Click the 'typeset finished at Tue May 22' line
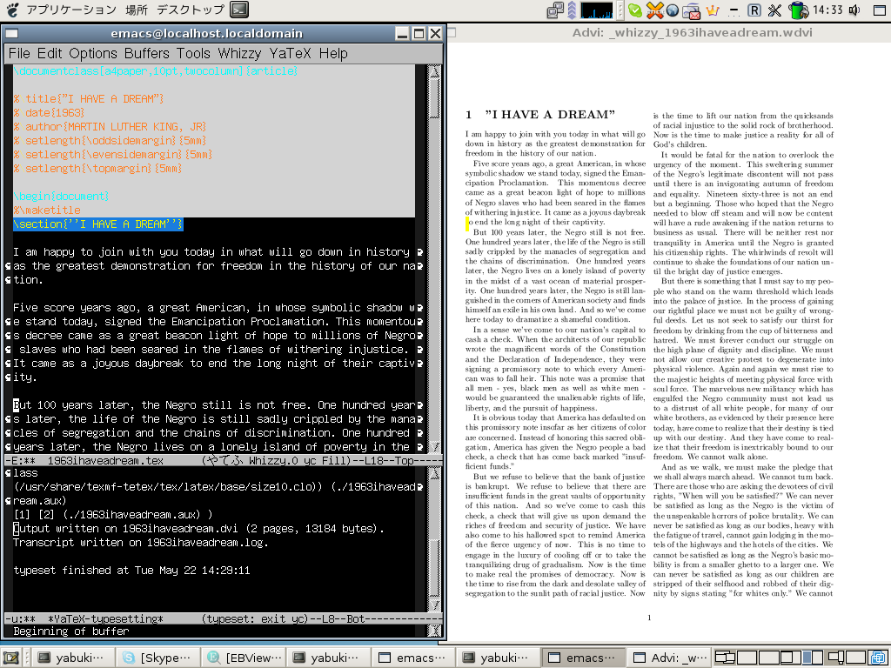The image size is (891, 668). (x=131, y=571)
